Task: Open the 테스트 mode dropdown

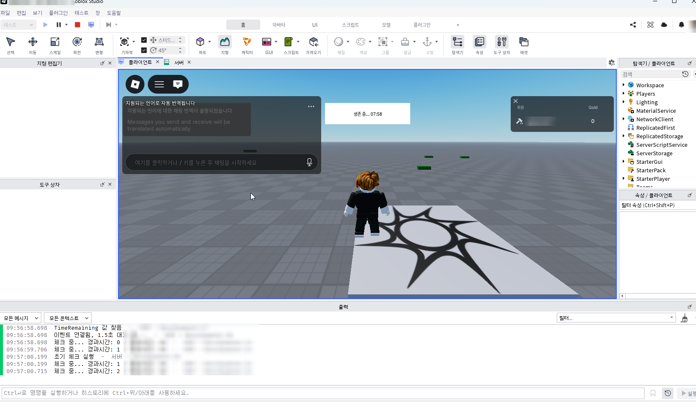Action: [18, 25]
